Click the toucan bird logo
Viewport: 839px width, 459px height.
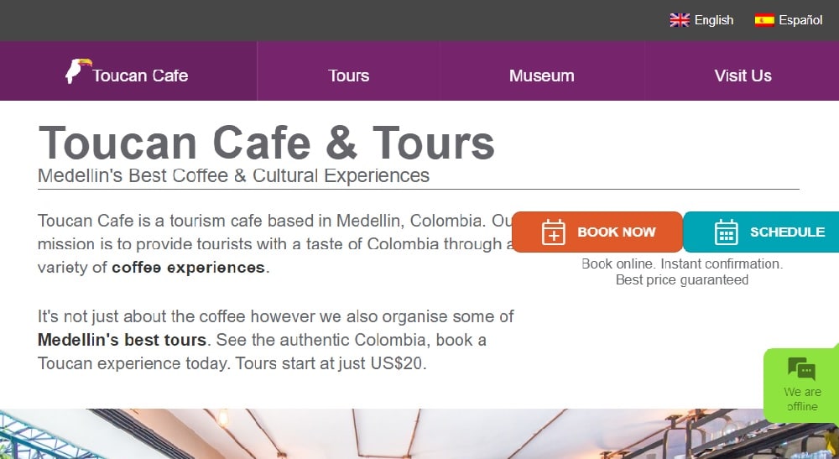(76, 72)
